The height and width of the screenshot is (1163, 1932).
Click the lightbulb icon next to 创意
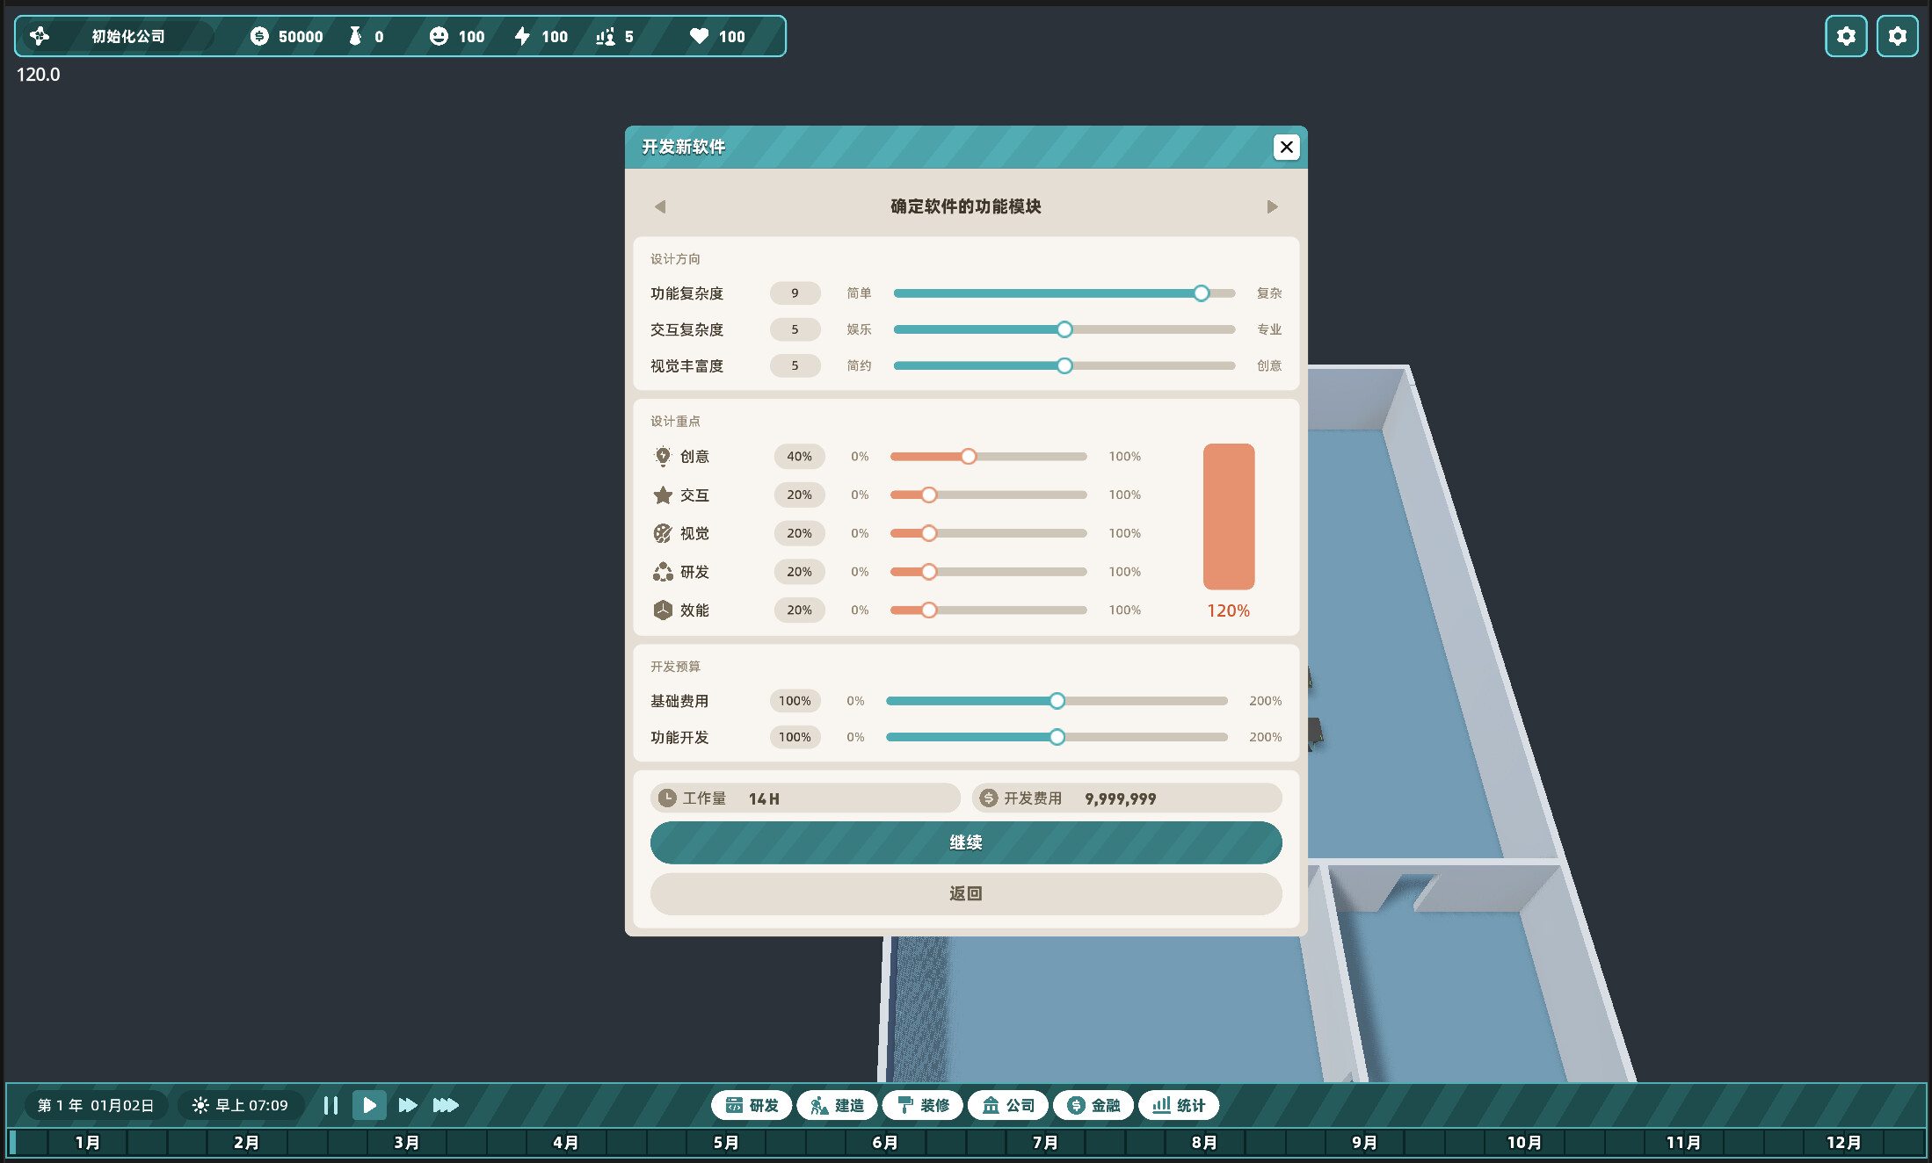(x=663, y=456)
